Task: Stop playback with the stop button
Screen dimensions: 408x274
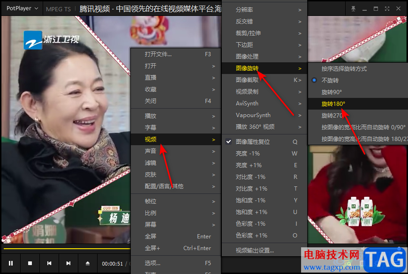Action: 30,263
